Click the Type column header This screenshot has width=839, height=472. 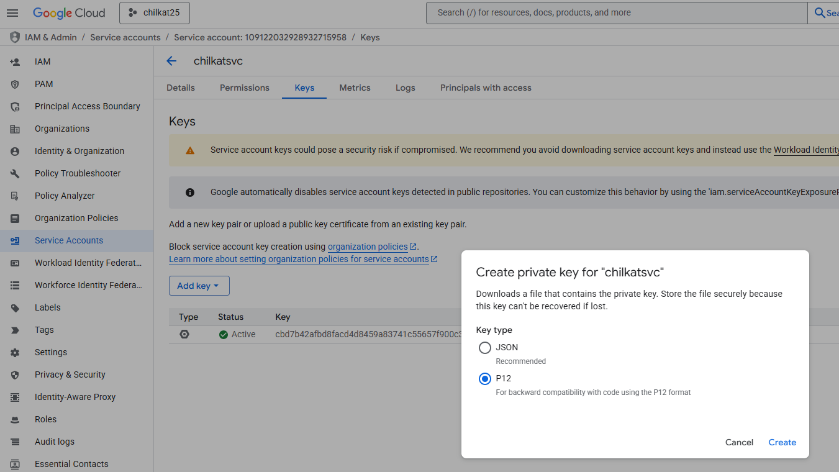[x=189, y=317]
